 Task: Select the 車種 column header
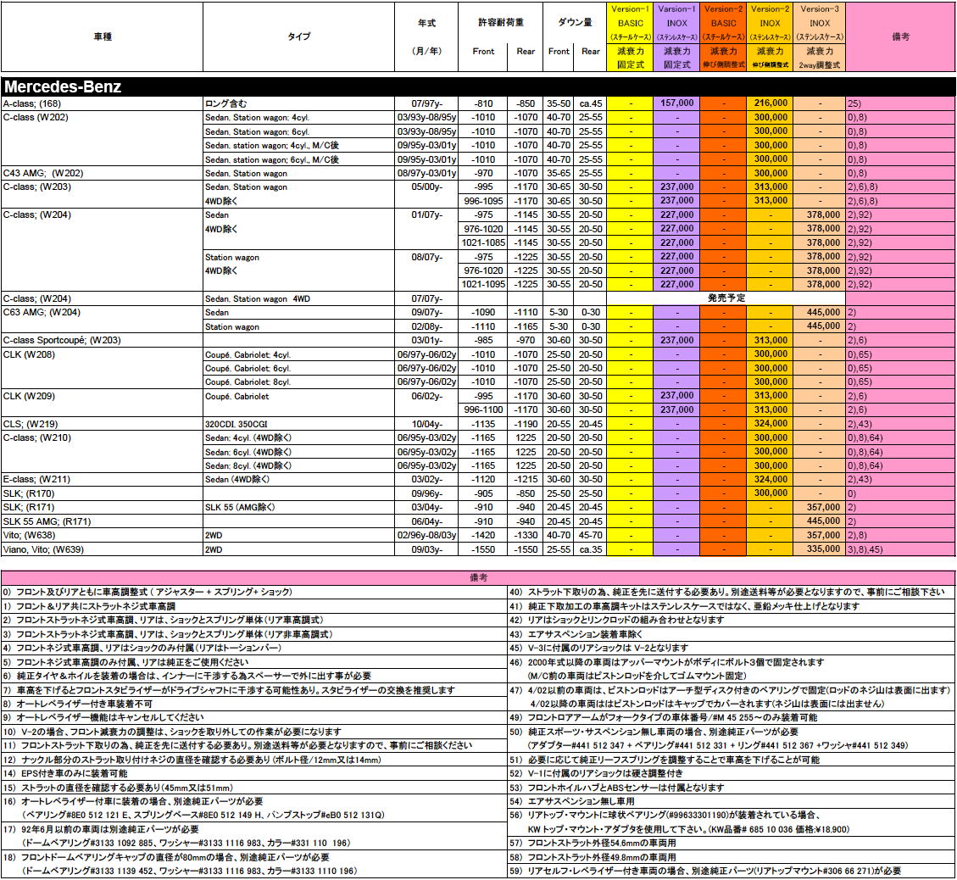click(x=102, y=36)
